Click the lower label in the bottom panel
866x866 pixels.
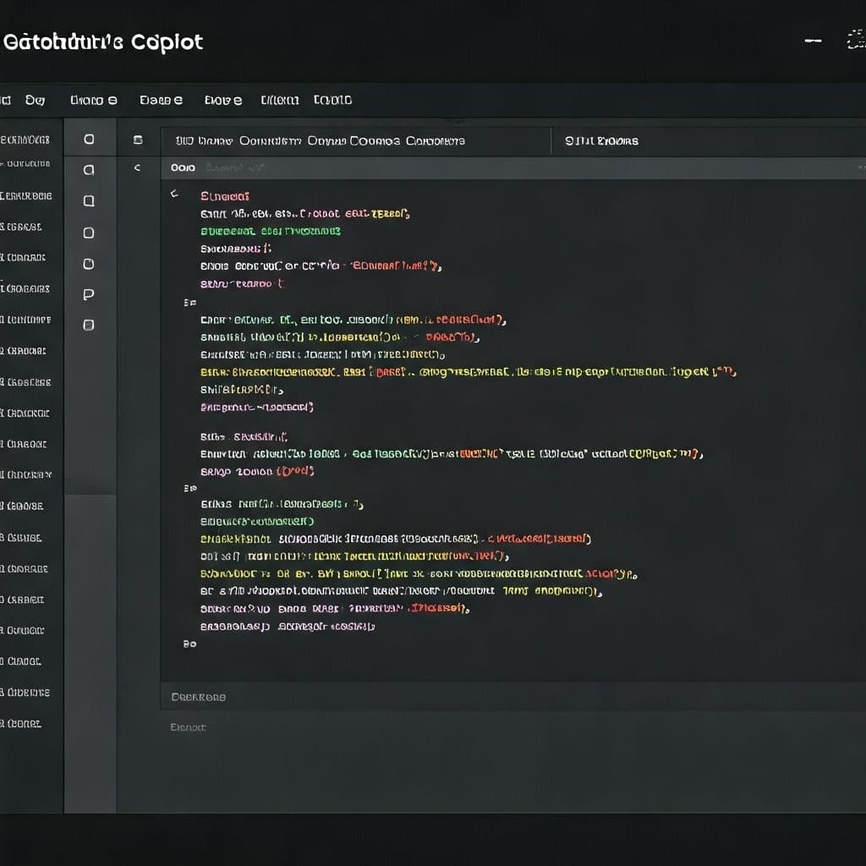point(188,727)
